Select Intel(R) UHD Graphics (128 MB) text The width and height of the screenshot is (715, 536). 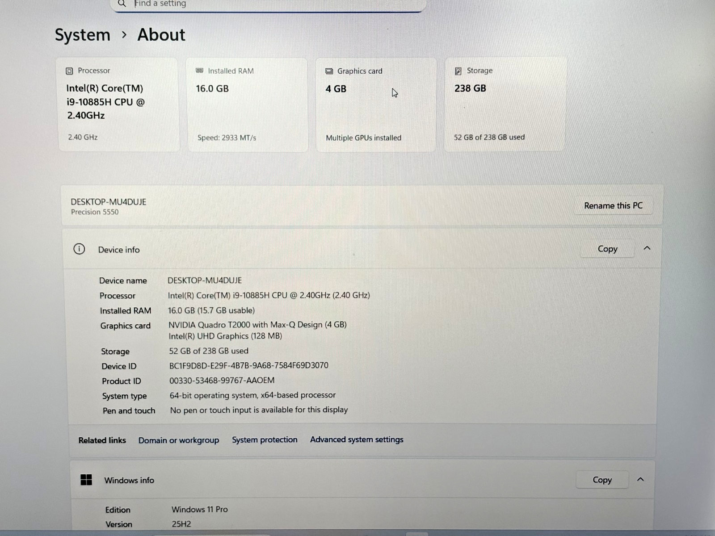(x=225, y=336)
